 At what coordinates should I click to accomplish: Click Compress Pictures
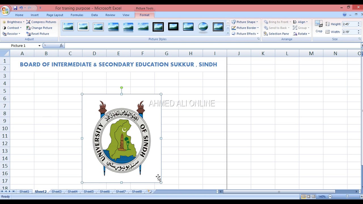(x=41, y=22)
